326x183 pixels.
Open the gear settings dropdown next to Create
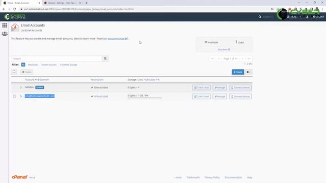249,72
